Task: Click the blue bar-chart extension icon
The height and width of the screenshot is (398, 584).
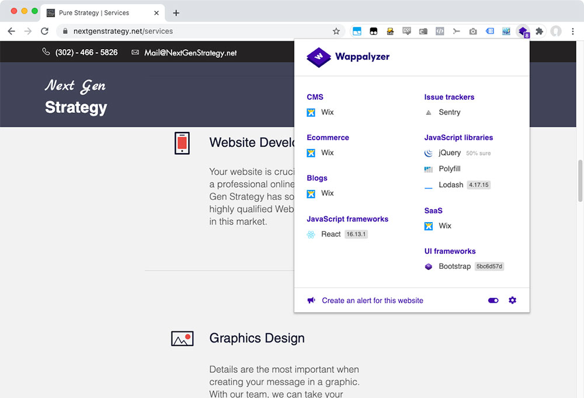Action: click(506, 32)
